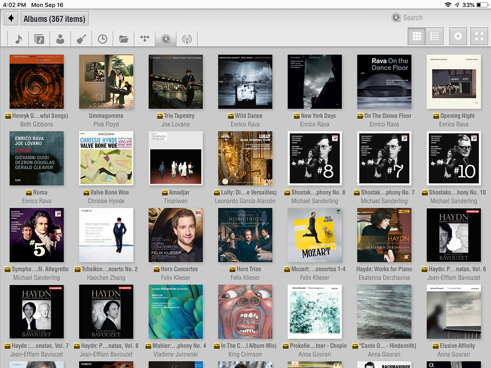Open the Folders tab
Viewport: 491px width, 368px height.
pyautogui.click(x=124, y=39)
